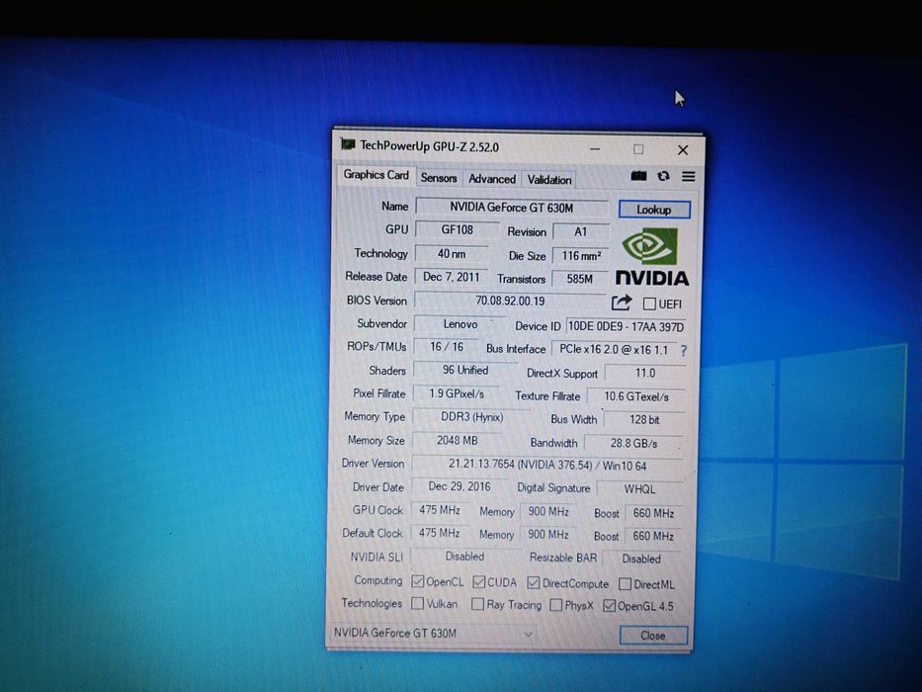Click the Bus Interface value PCIe x16 2.0
922x692 pixels.
[x=614, y=350]
